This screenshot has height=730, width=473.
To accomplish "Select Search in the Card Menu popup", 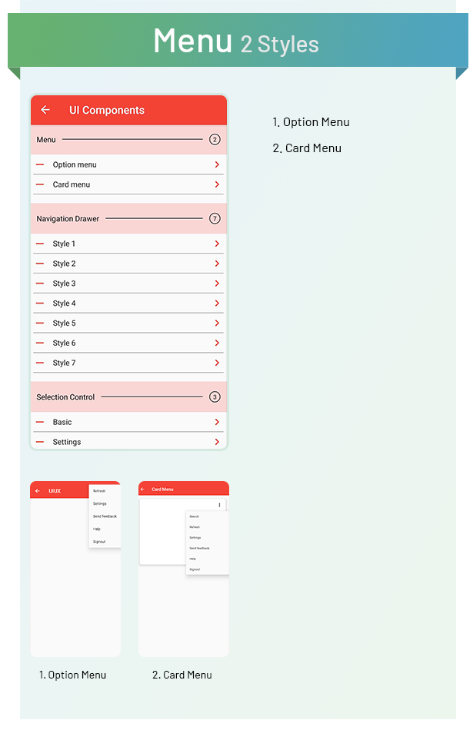I will [195, 516].
